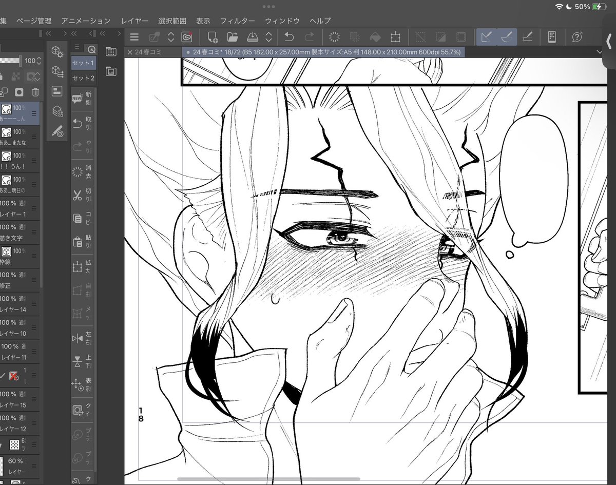Image resolution: width=616 pixels, height=485 pixels.
Task: Open the レイヤー menu
Action: point(134,21)
